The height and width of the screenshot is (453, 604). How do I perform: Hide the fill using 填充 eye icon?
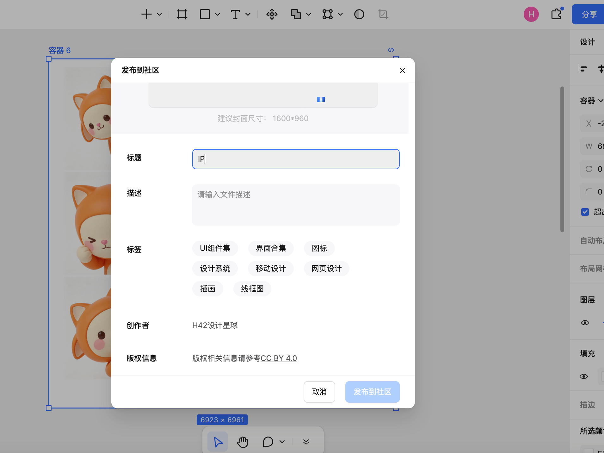pos(583,376)
